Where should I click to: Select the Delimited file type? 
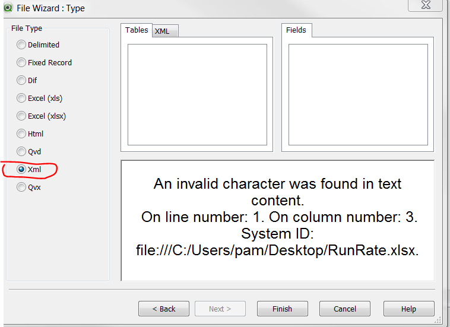pos(21,45)
